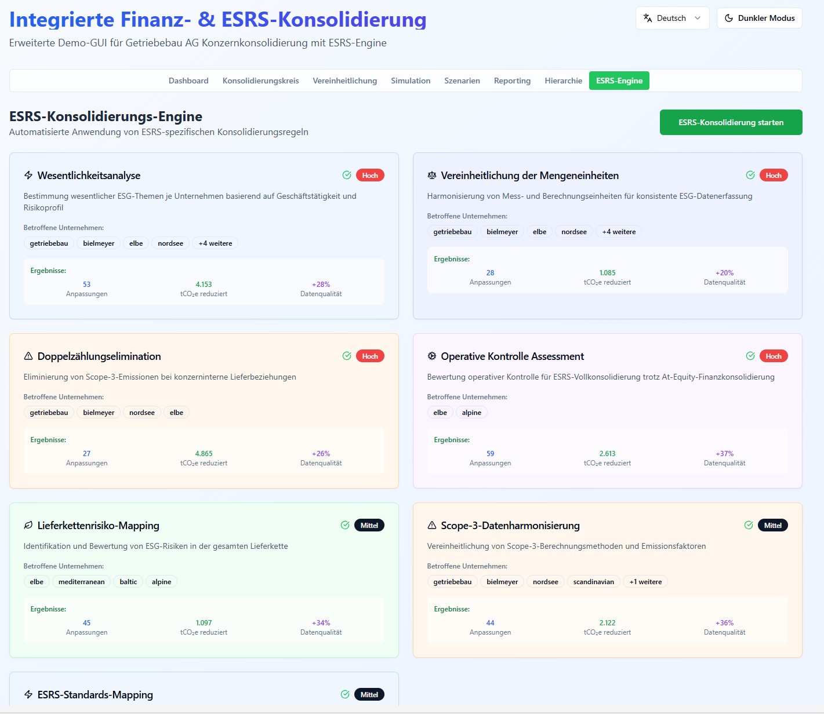Screen dimensions: 824x714
Task: Click the gear icon beside Operative Kontrolle Assessment
Action: coord(431,356)
